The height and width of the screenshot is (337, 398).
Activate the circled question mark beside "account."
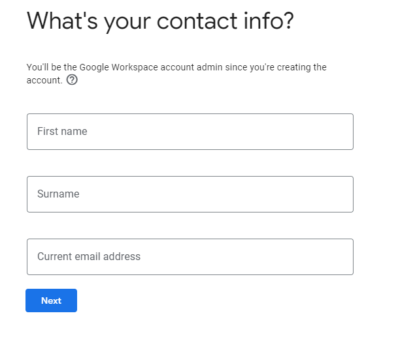click(x=72, y=80)
